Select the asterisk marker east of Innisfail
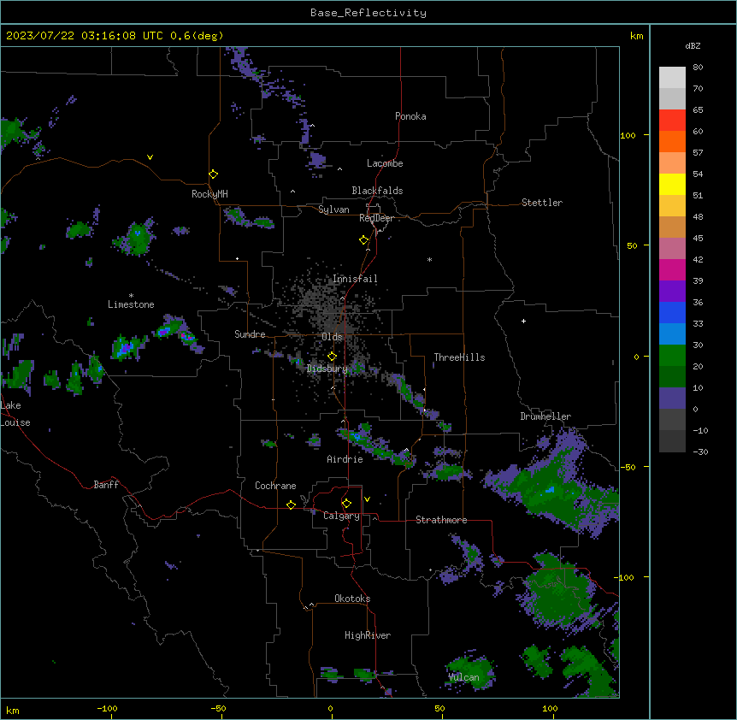 point(429,260)
